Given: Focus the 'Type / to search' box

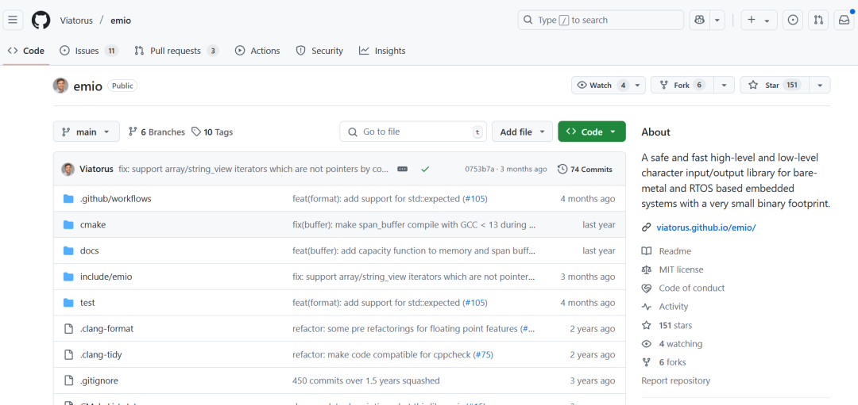Looking at the screenshot, I should [601, 20].
